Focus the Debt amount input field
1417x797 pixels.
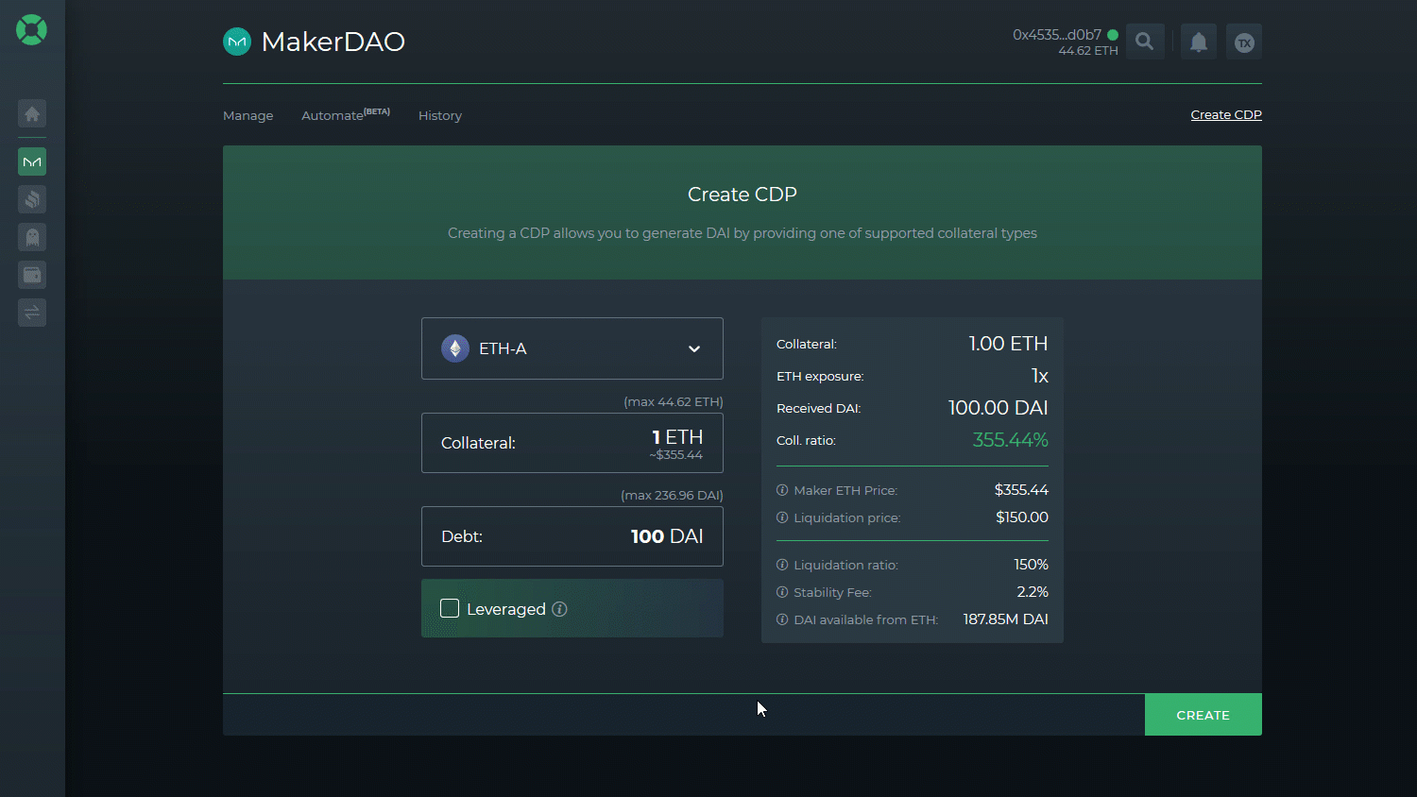[572, 536]
